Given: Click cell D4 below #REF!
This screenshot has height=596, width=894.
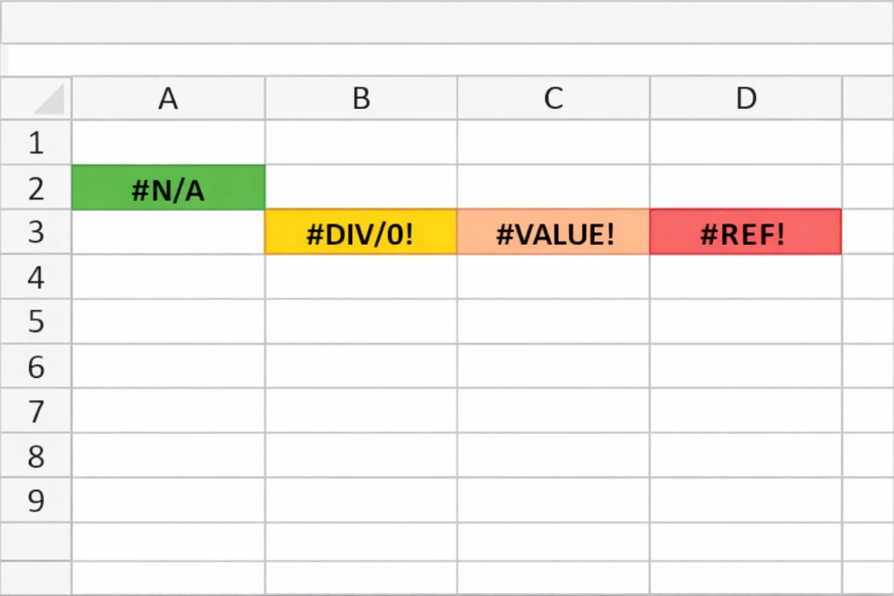Looking at the screenshot, I should (x=745, y=277).
